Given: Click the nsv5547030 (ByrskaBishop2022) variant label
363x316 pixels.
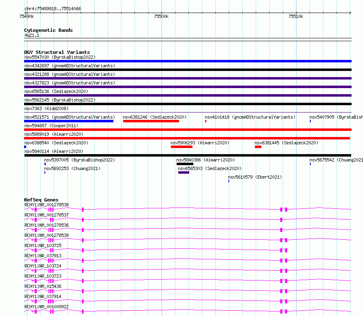Looking at the screenshot, I should 60,57.
